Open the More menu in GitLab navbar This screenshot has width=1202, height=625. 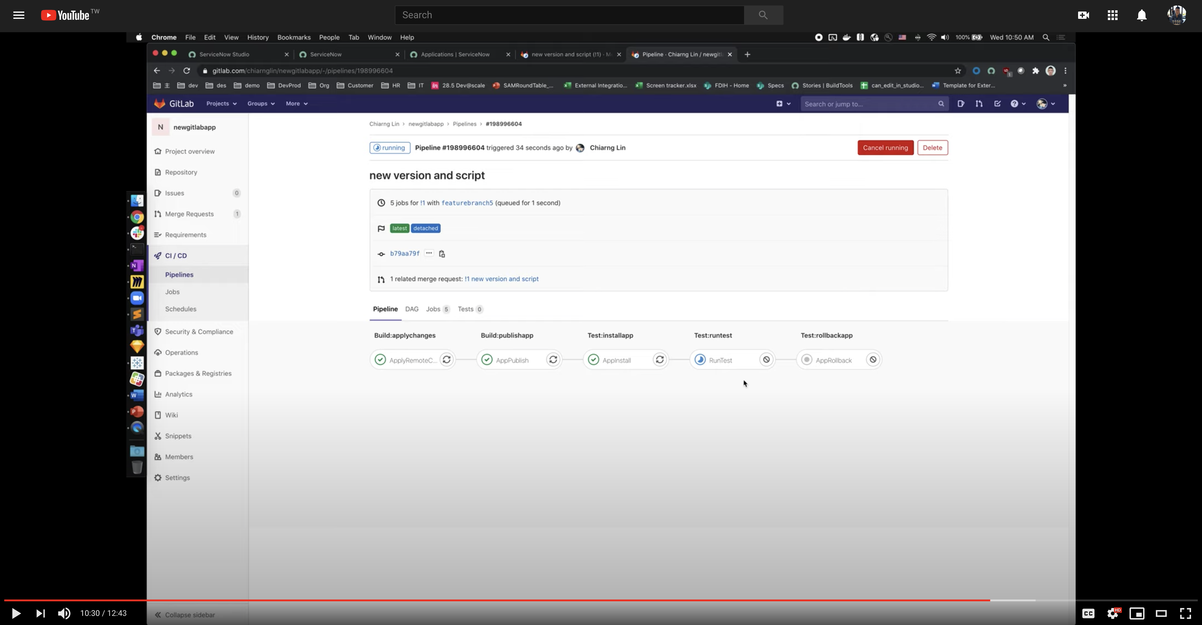pyautogui.click(x=296, y=103)
